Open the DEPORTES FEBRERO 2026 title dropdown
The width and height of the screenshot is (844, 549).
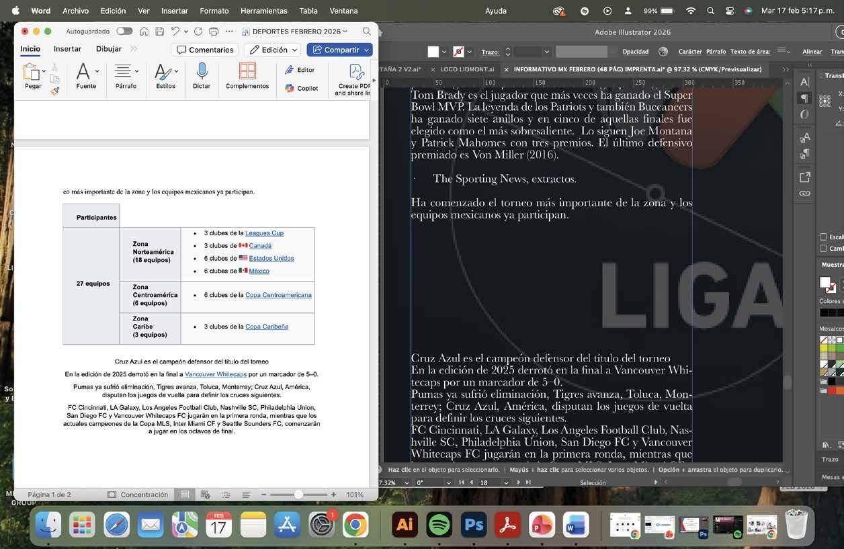click(345, 32)
